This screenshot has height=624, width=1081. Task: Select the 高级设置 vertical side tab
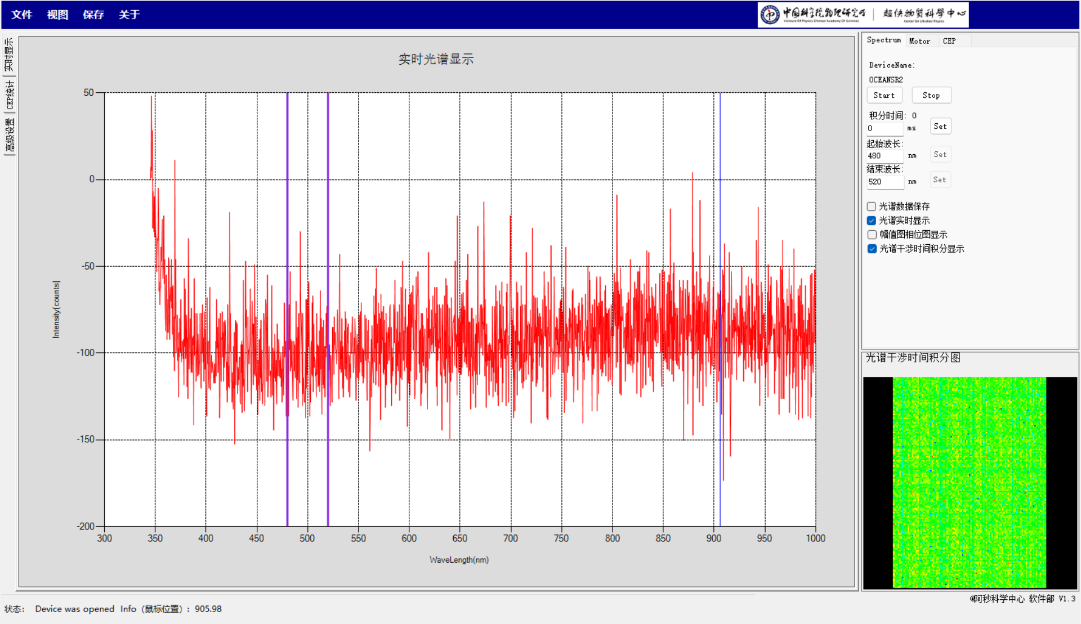tap(9, 135)
